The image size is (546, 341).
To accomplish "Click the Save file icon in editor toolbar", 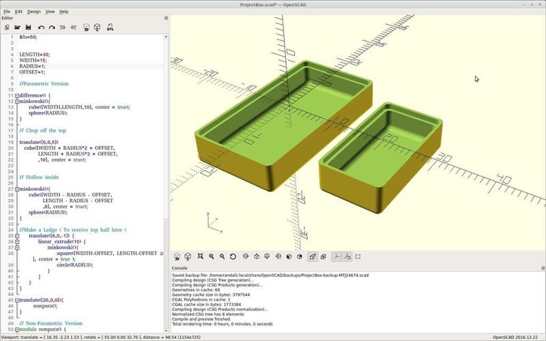I will 27,27.
